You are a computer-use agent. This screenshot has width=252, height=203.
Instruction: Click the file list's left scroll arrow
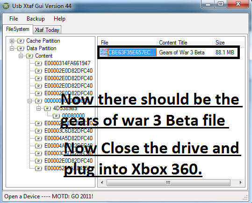[102, 183]
